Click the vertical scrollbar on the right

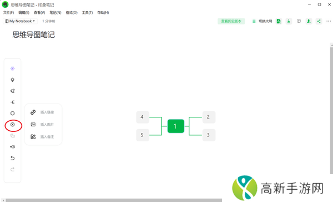(331, 110)
